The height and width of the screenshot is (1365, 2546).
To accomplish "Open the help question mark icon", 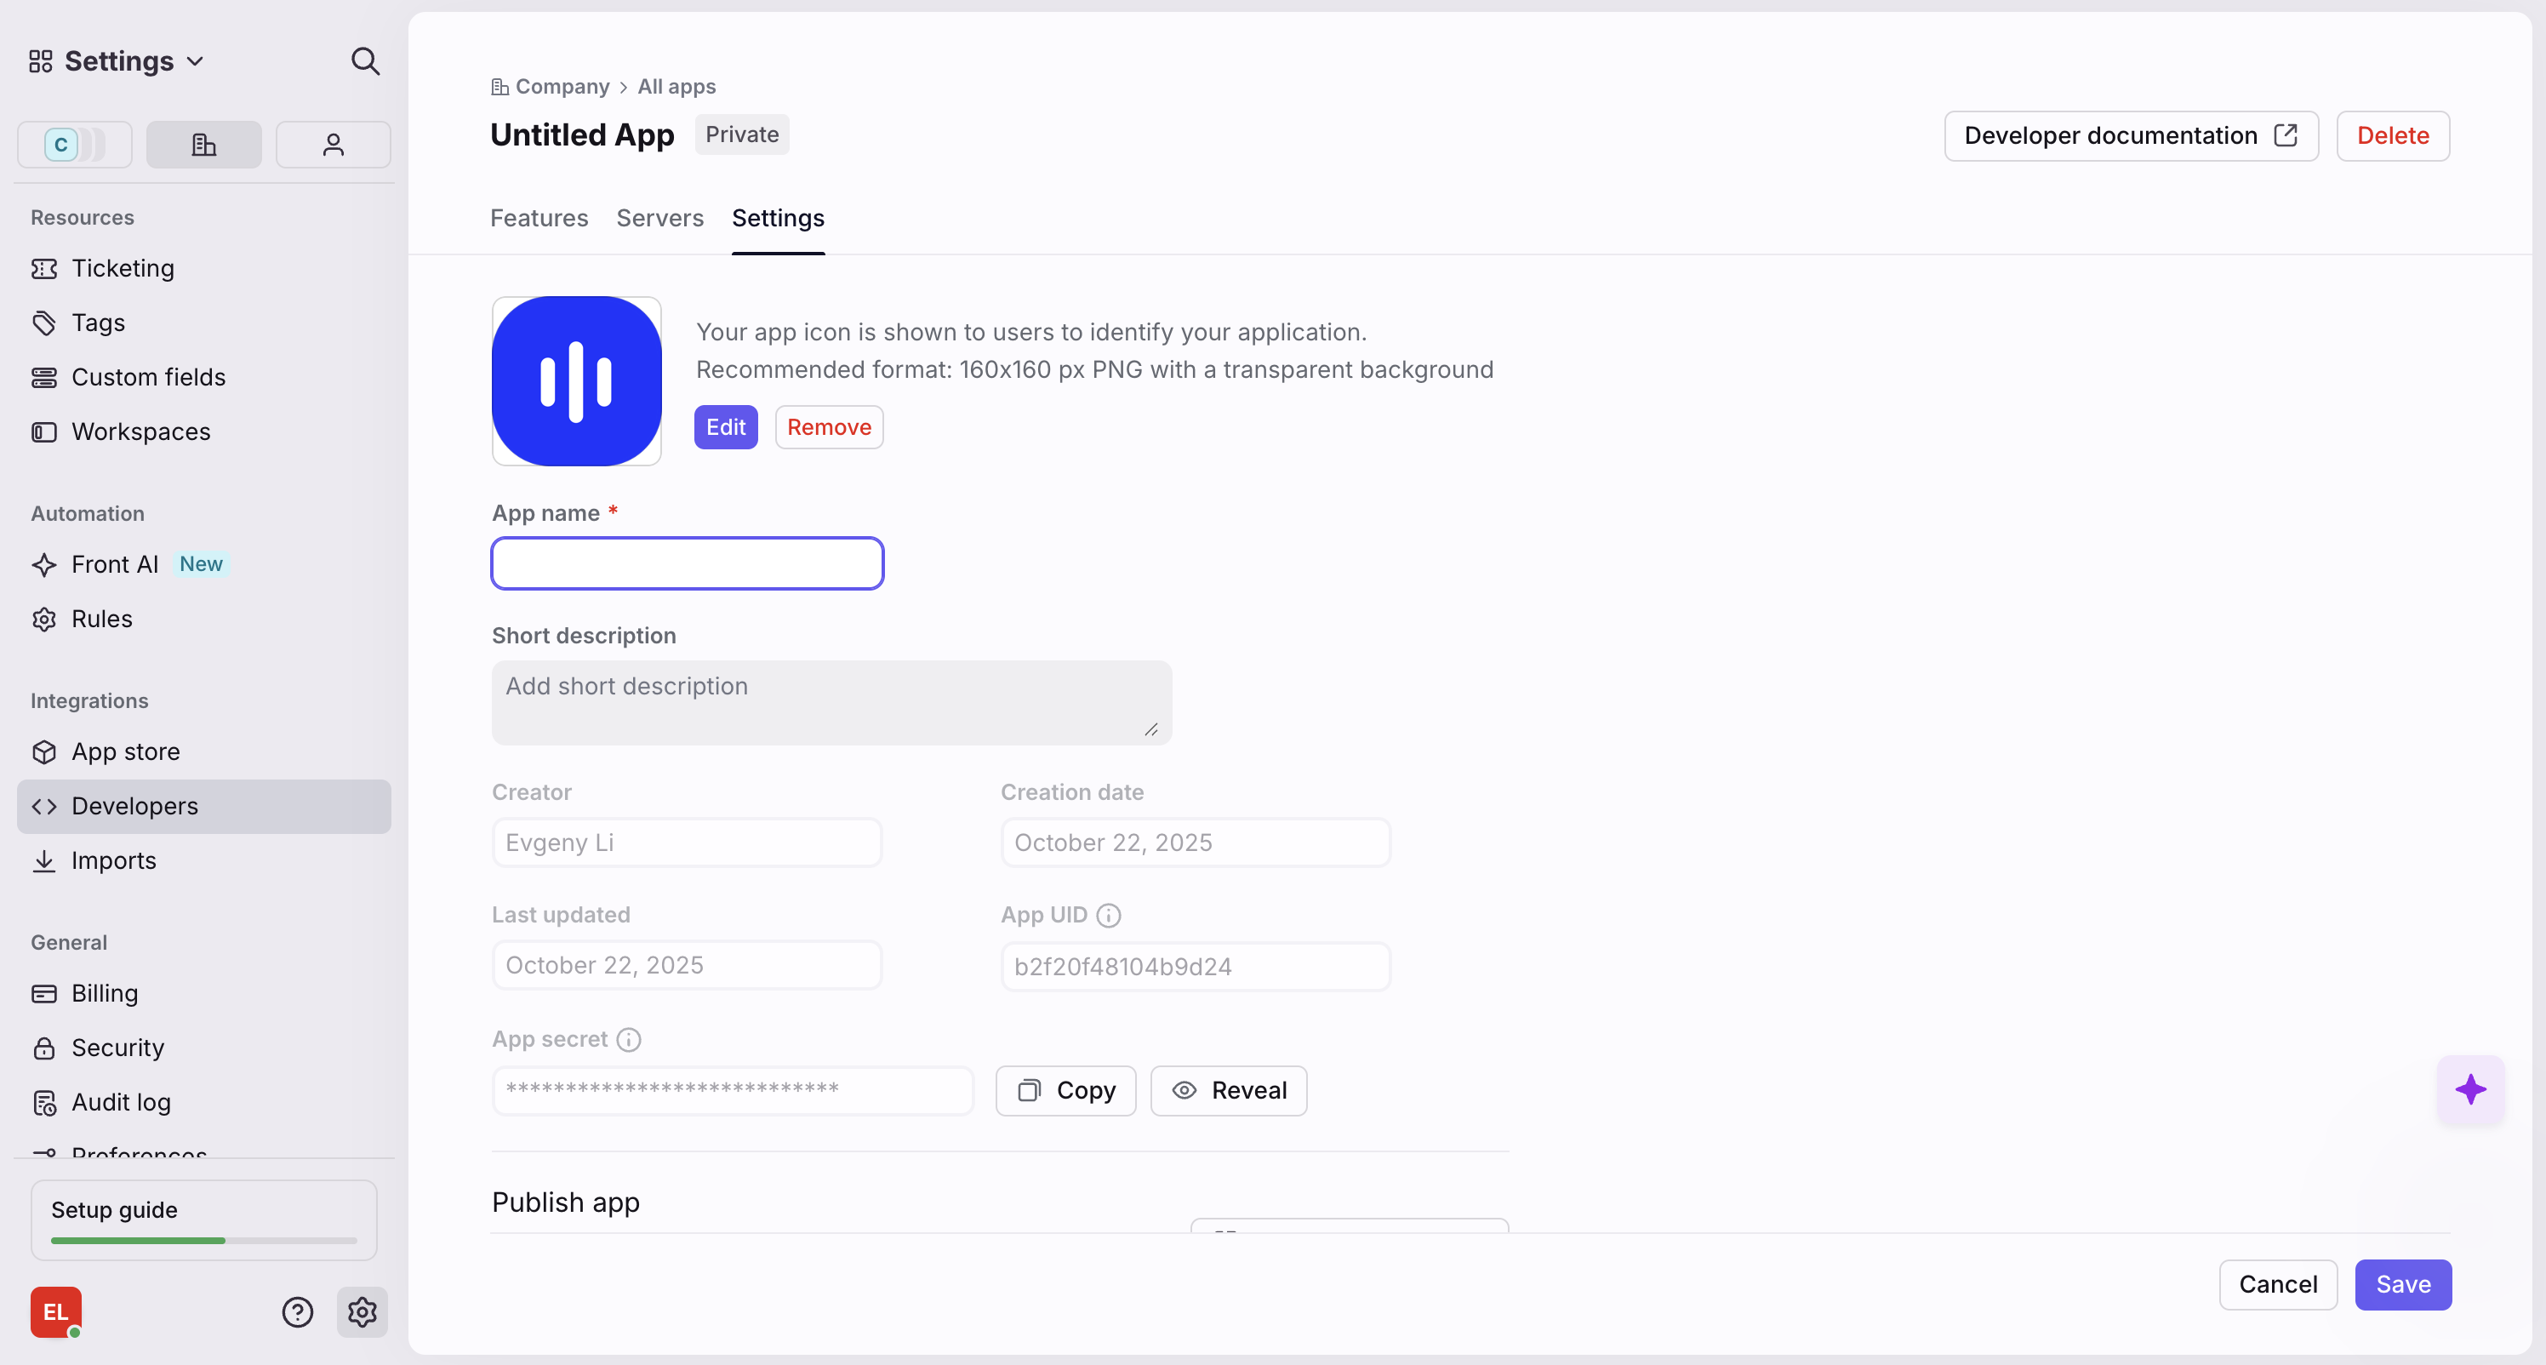I will tap(296, 1311).
